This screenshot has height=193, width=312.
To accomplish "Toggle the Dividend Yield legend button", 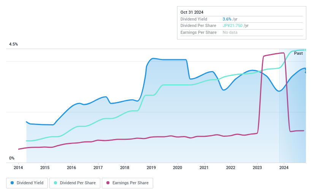I will (x=27, y=183).
